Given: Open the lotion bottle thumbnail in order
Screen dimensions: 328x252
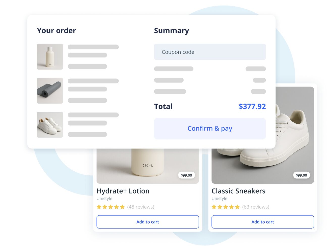Looking at the screenshot, I should point(50,57).
